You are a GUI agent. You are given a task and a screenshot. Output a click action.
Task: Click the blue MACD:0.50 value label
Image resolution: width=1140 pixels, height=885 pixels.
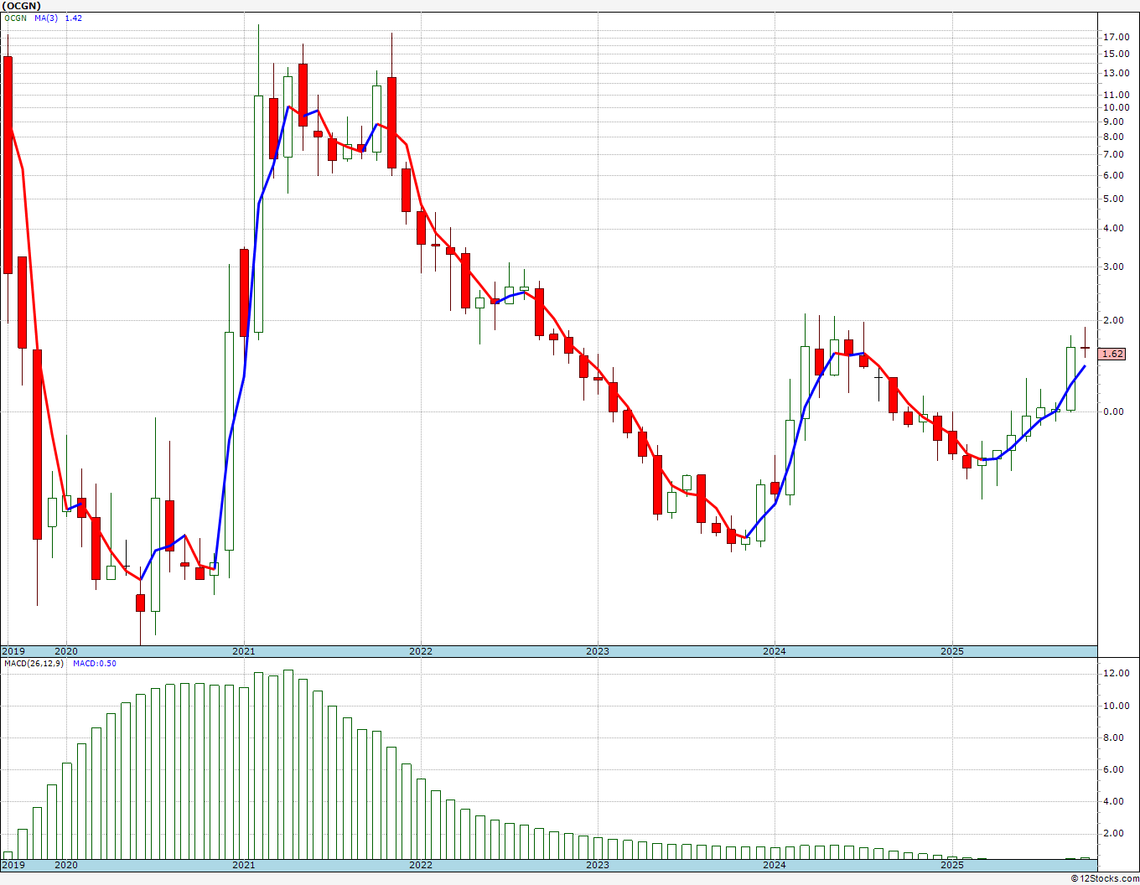point(95,664)
